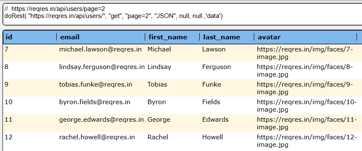The height and width of the screenshot is (151, 362).
Task: Click avatar URL for faces/10-image.jpg
Action: point(307,106)
